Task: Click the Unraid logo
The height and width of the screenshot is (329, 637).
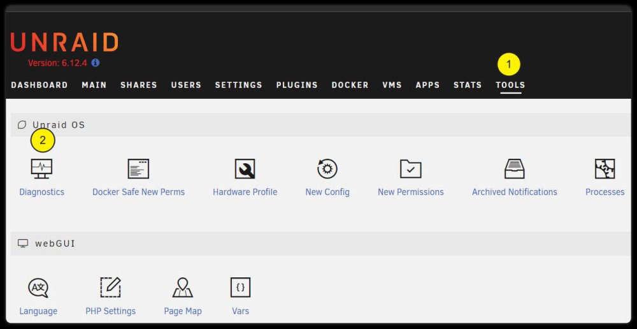Action: [x=64, y=42]
